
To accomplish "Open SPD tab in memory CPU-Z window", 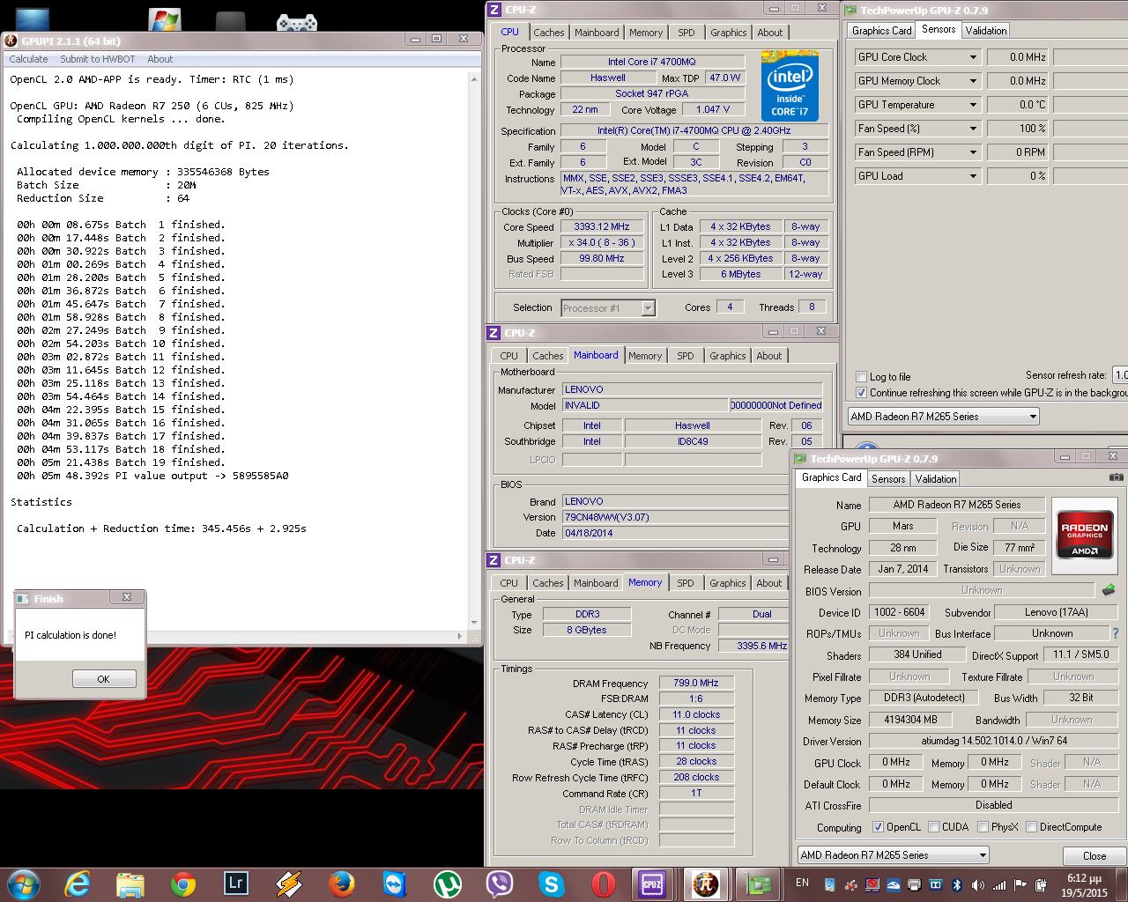I will click(686, 583).
